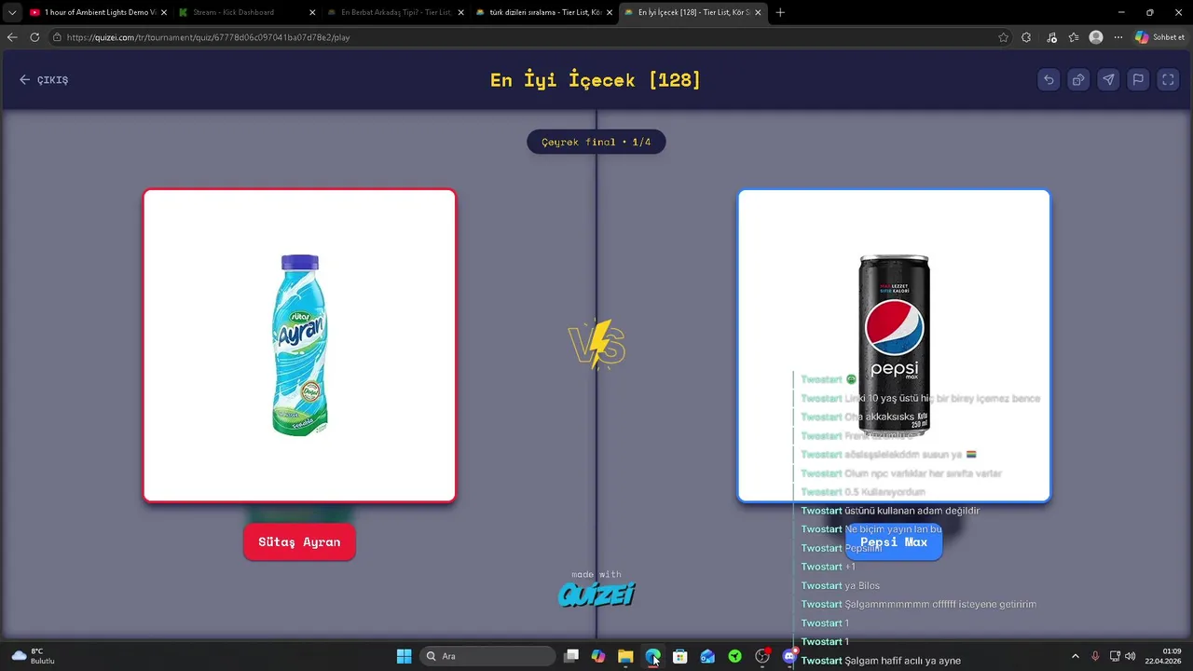This screenshot has height=671, width=1193.
Task: Share the quiz with the paper plane icon
Action: pos(1108,80)
